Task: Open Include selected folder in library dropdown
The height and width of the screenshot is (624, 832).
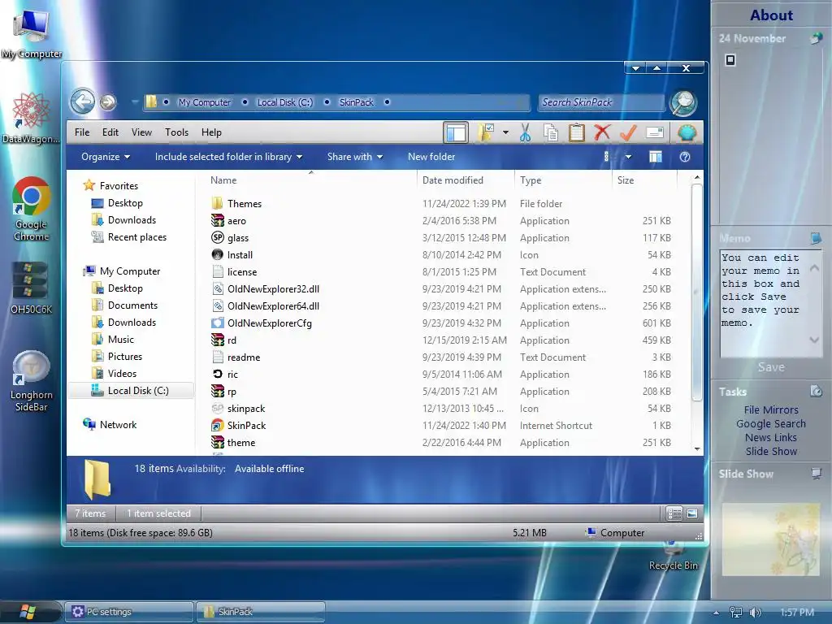Action: coord(228,157)
